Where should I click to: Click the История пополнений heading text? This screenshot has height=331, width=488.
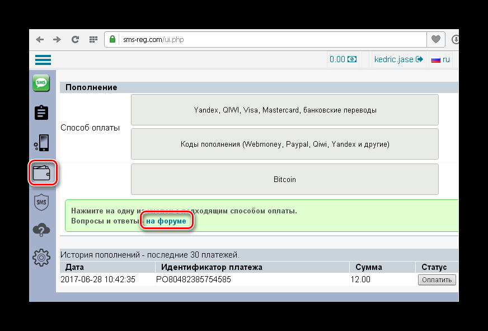click(150, 255)
